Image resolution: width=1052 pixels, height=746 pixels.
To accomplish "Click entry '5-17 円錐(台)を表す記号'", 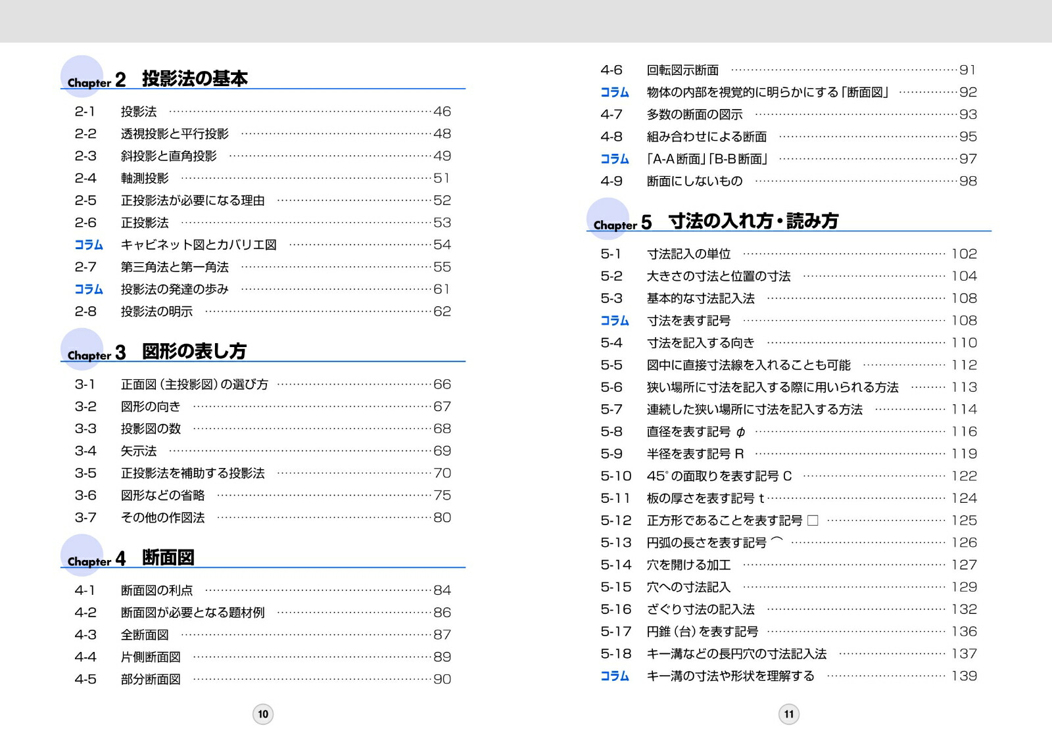I will click(789, 632).
